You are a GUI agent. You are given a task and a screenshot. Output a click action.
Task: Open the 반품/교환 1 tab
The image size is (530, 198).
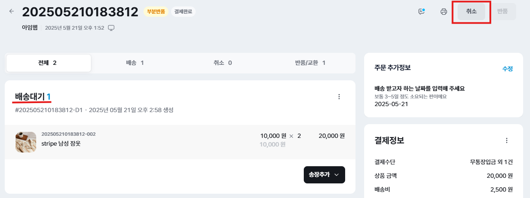(310, 63)
